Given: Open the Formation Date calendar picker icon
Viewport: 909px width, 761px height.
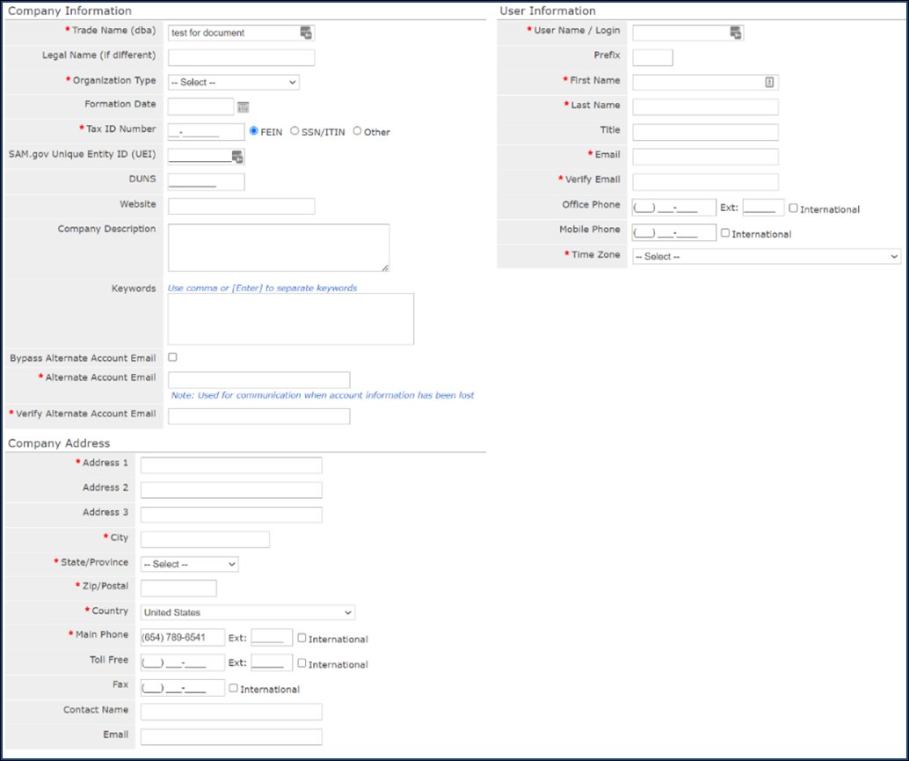Looking at the screenshot, I should tap(243, 107).
